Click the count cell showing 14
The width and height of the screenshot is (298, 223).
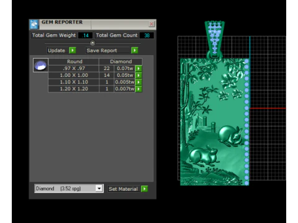107,75
